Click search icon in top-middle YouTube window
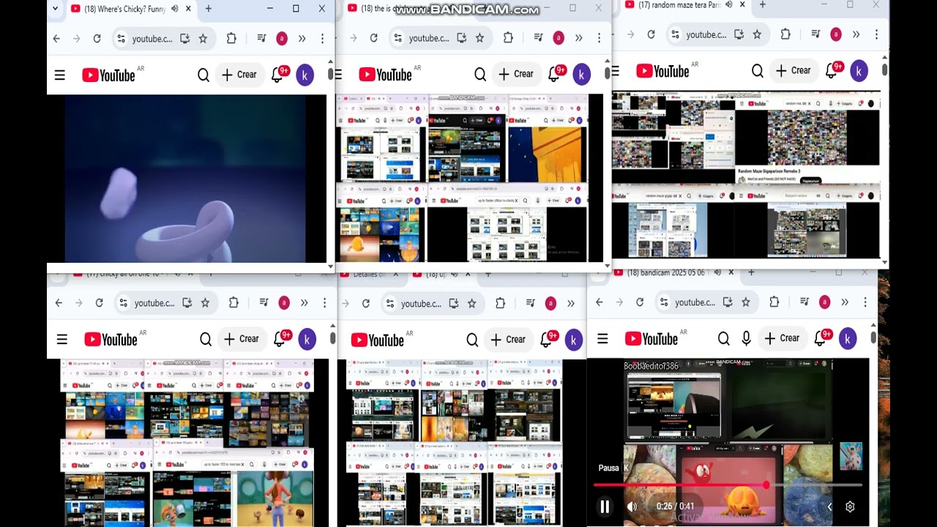The width and height of the screenshot is (937, 527). pyautogui.click(x=480, y=74)
